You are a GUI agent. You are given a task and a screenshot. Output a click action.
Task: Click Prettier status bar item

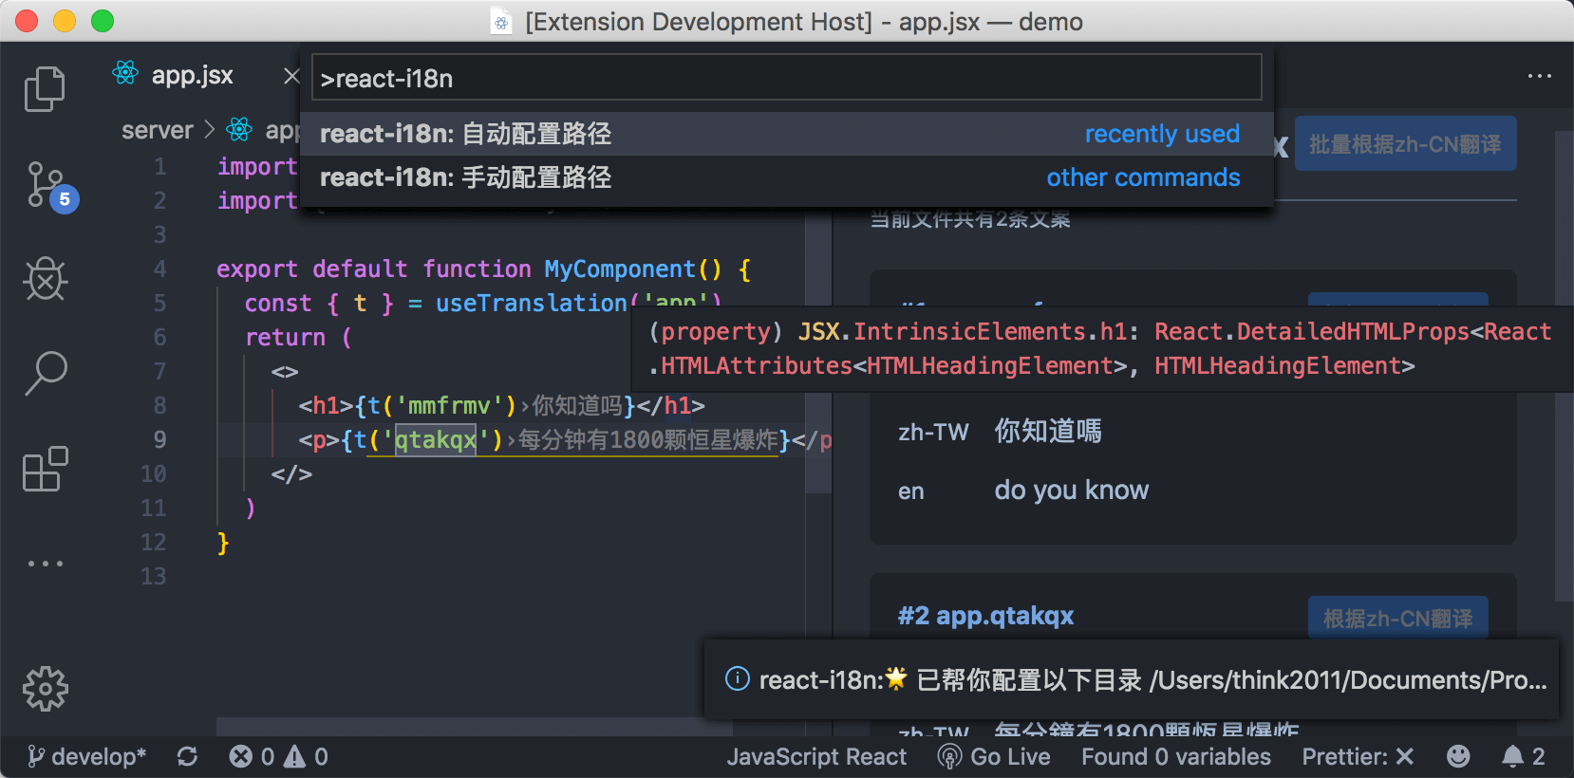click(1358, 756)
